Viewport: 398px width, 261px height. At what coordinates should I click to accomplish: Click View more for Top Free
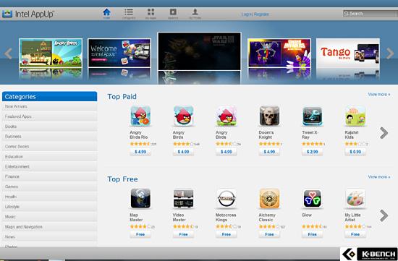point(379,177)
